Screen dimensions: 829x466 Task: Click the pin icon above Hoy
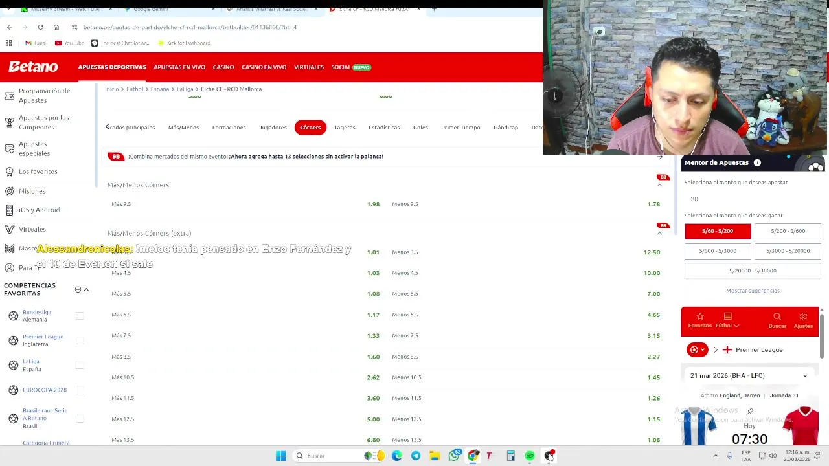[x=750, y=411]
